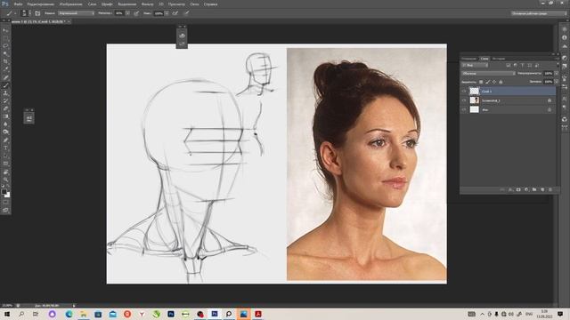This screenshot has width=570, height=320.
Task: Open the Изображение menu
Action: pos(71,4)
